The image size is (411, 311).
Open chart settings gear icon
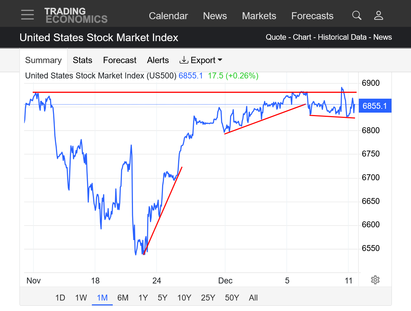pyautogui.click(x=375, y=280)
